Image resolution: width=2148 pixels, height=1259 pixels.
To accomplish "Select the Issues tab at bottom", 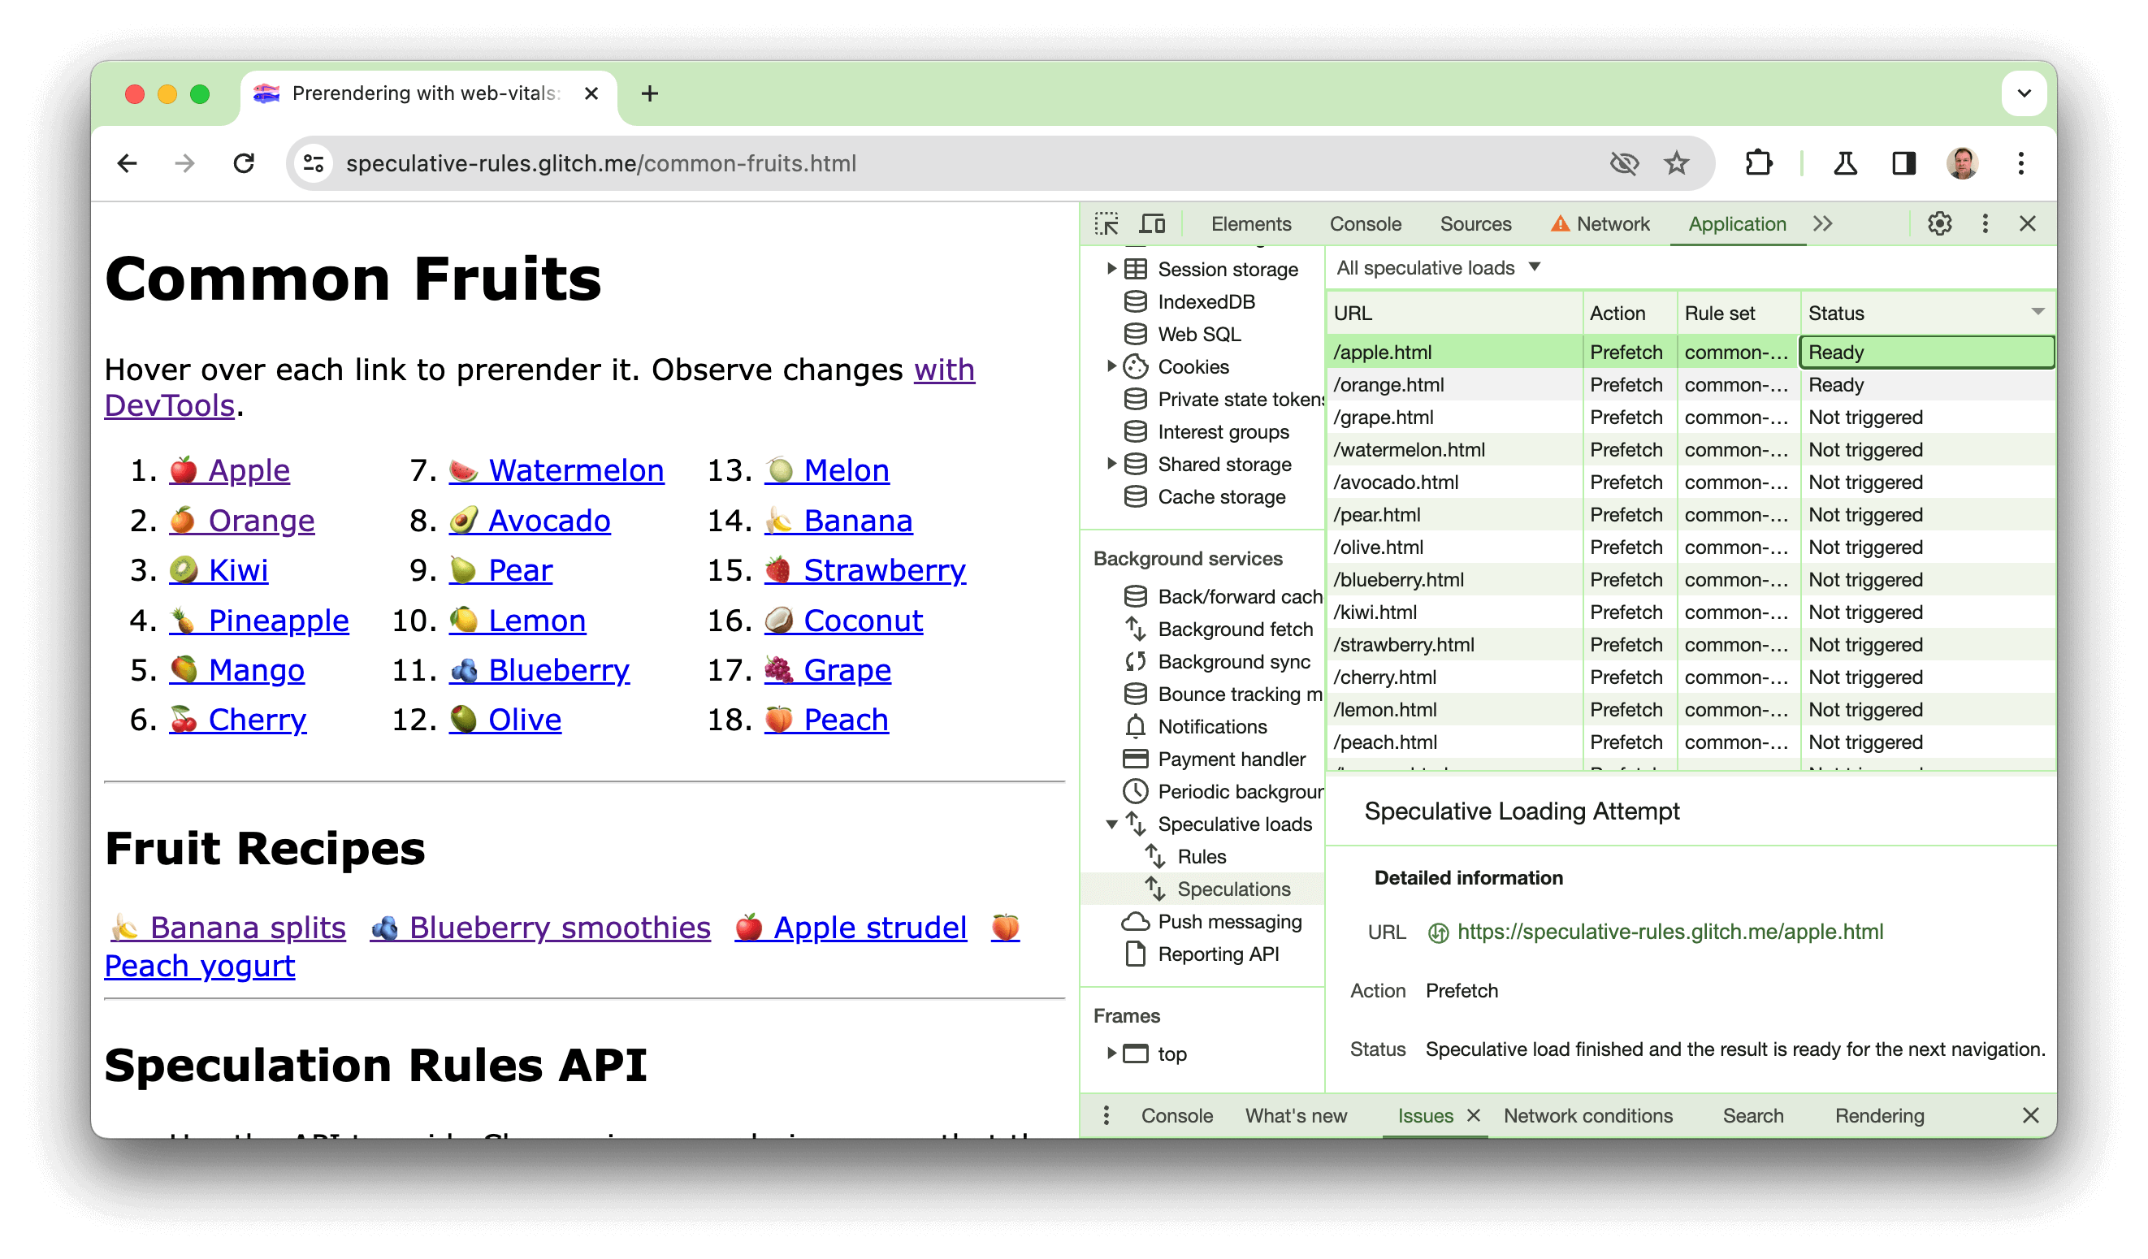I will pyautogui.click(x=1424, y=1114).
